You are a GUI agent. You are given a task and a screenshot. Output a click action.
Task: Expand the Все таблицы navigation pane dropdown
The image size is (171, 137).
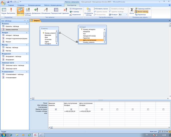coord(26,20)
